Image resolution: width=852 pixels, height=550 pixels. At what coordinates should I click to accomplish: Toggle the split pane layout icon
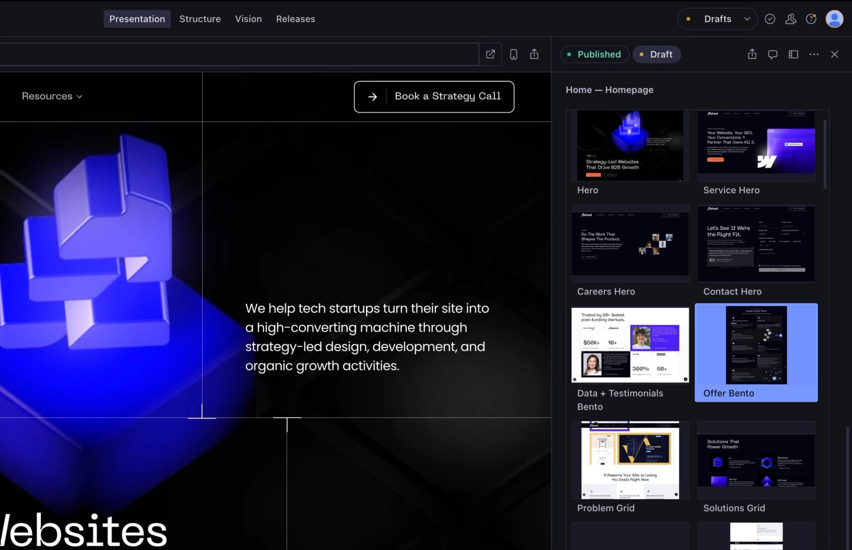coord(793,54)
